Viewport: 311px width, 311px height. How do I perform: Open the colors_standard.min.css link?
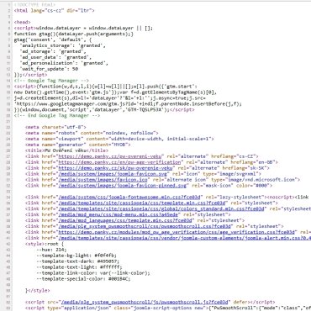tap(161, 209)
